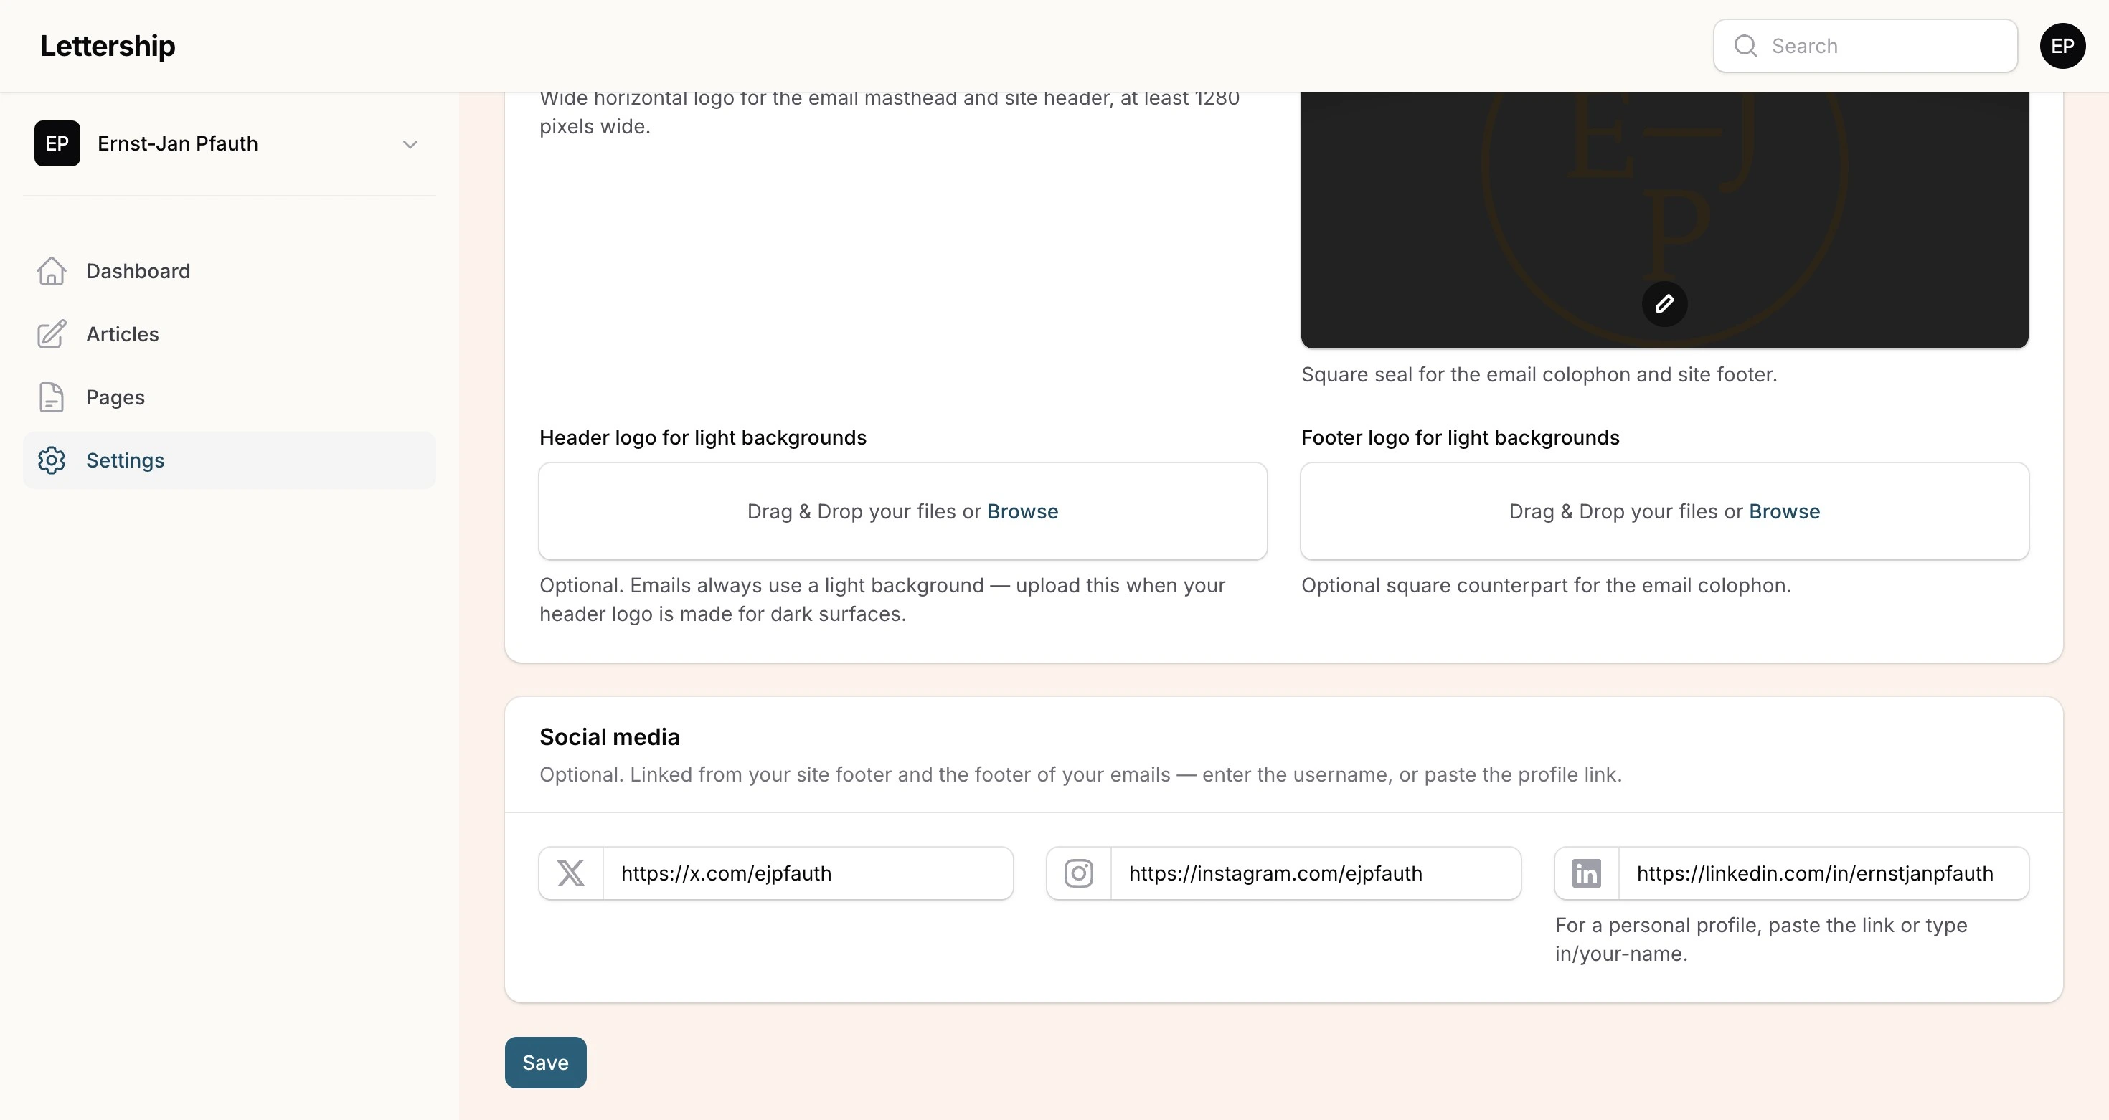2109x1120 pixels.
Task: Open the EP user avatar in top bar
Action: (x=2062, y=46)
